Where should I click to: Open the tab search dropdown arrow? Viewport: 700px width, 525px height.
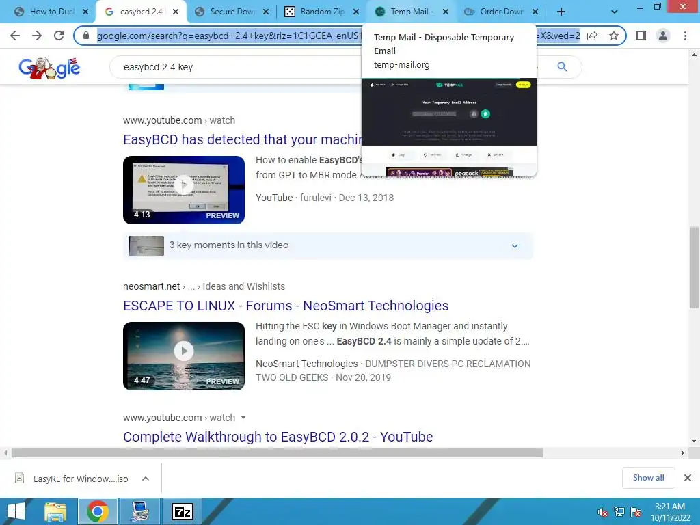pos(615,12)
